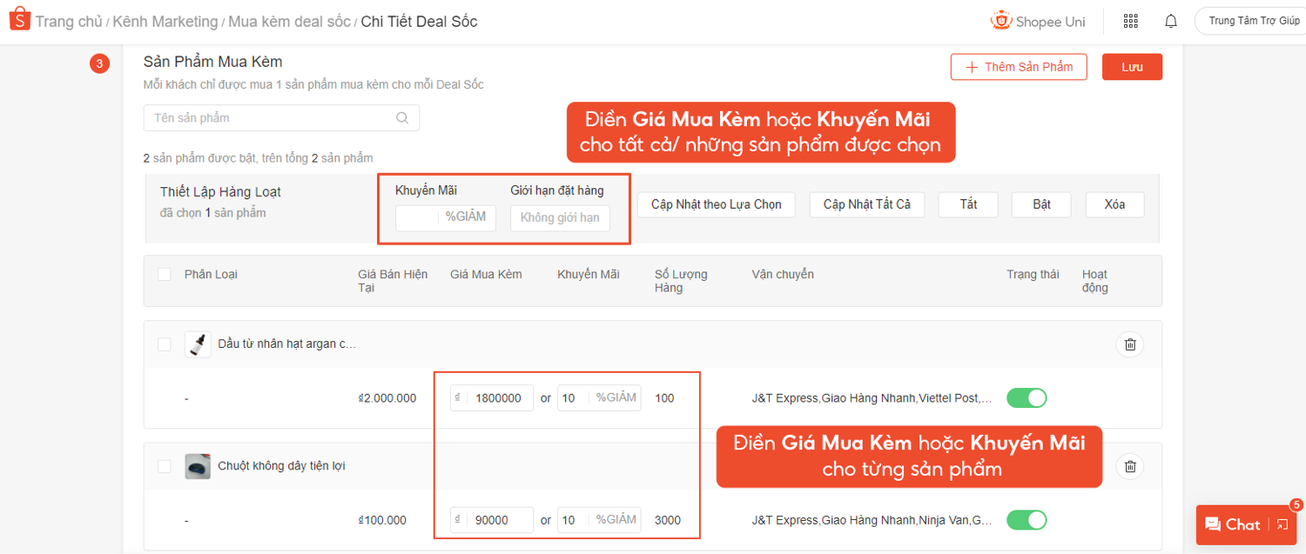The width and height of the screenshot is (1306, 554).
Task: Delete the argan oil product with trash icon
Action: [1129, 344]
